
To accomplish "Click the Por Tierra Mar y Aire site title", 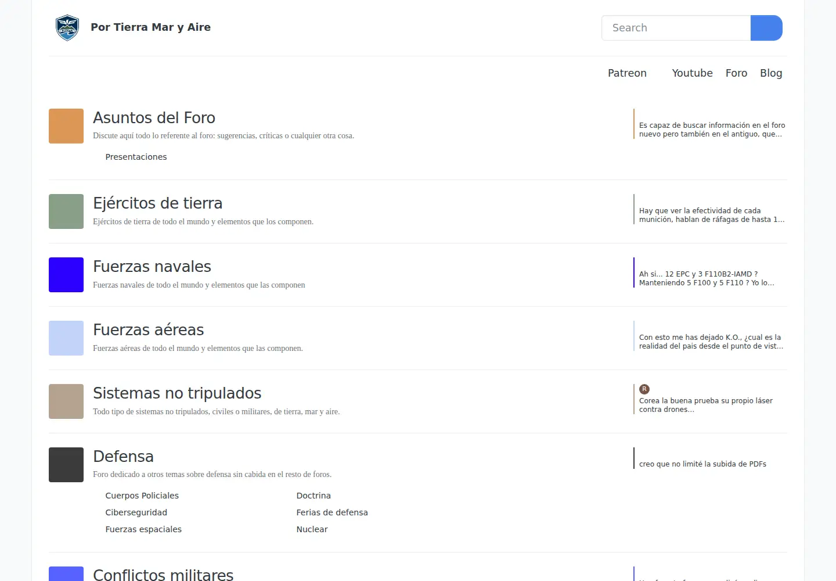I will click(x=150, y=27).
